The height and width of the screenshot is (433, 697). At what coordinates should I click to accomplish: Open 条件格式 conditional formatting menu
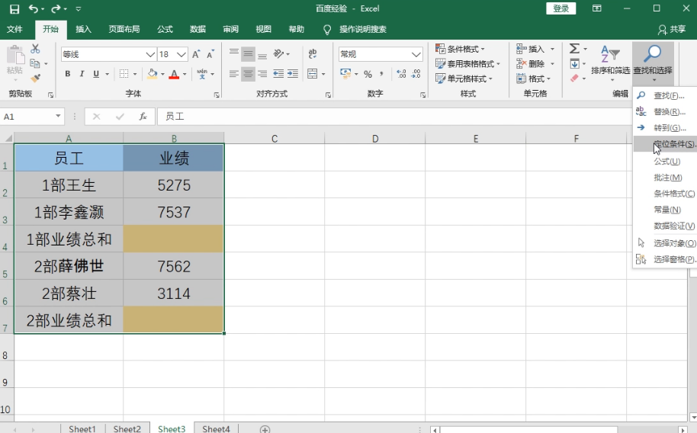click(460, 49)
